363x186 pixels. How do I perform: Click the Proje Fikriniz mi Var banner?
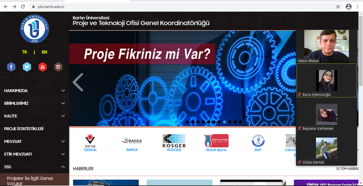[x=142, y=54]
